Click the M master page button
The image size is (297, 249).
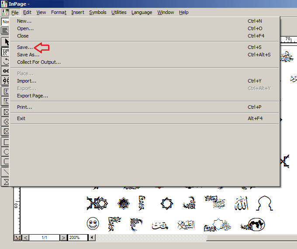[18, 237]
